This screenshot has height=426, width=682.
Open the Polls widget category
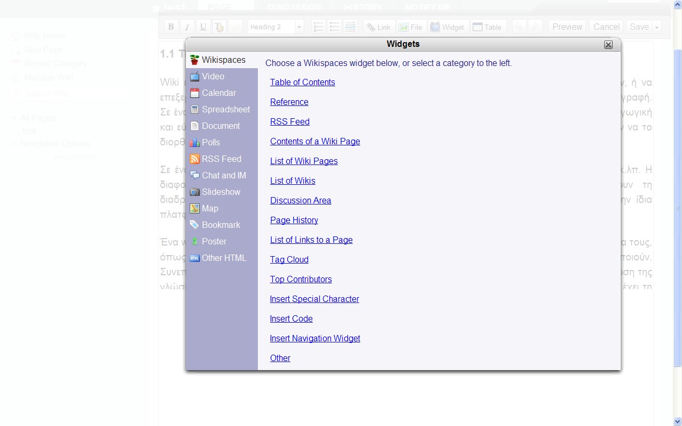coord(221,143)
